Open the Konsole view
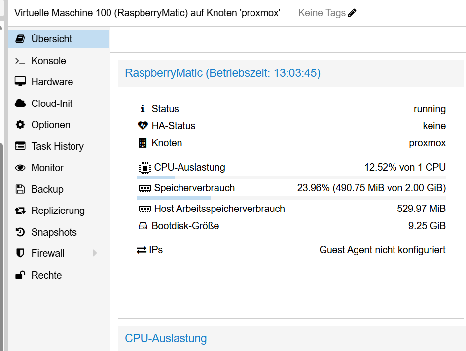The width and height of the screenshot is (466, 351). tap(59, 61)
